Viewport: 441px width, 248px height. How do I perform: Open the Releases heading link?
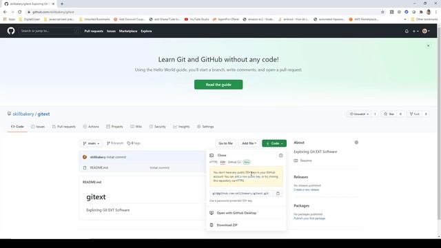click(301, 177)
